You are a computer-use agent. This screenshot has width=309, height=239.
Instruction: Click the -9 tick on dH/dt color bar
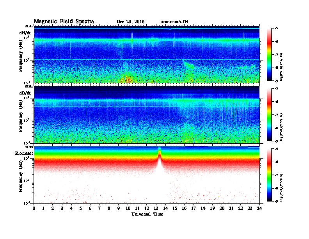click(x=276, y=81)
